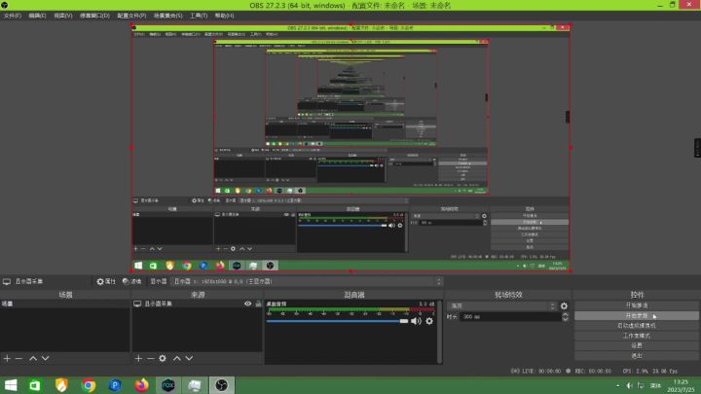
Task: Click 退出 Exit button in Controls
Action: point(637,356)
